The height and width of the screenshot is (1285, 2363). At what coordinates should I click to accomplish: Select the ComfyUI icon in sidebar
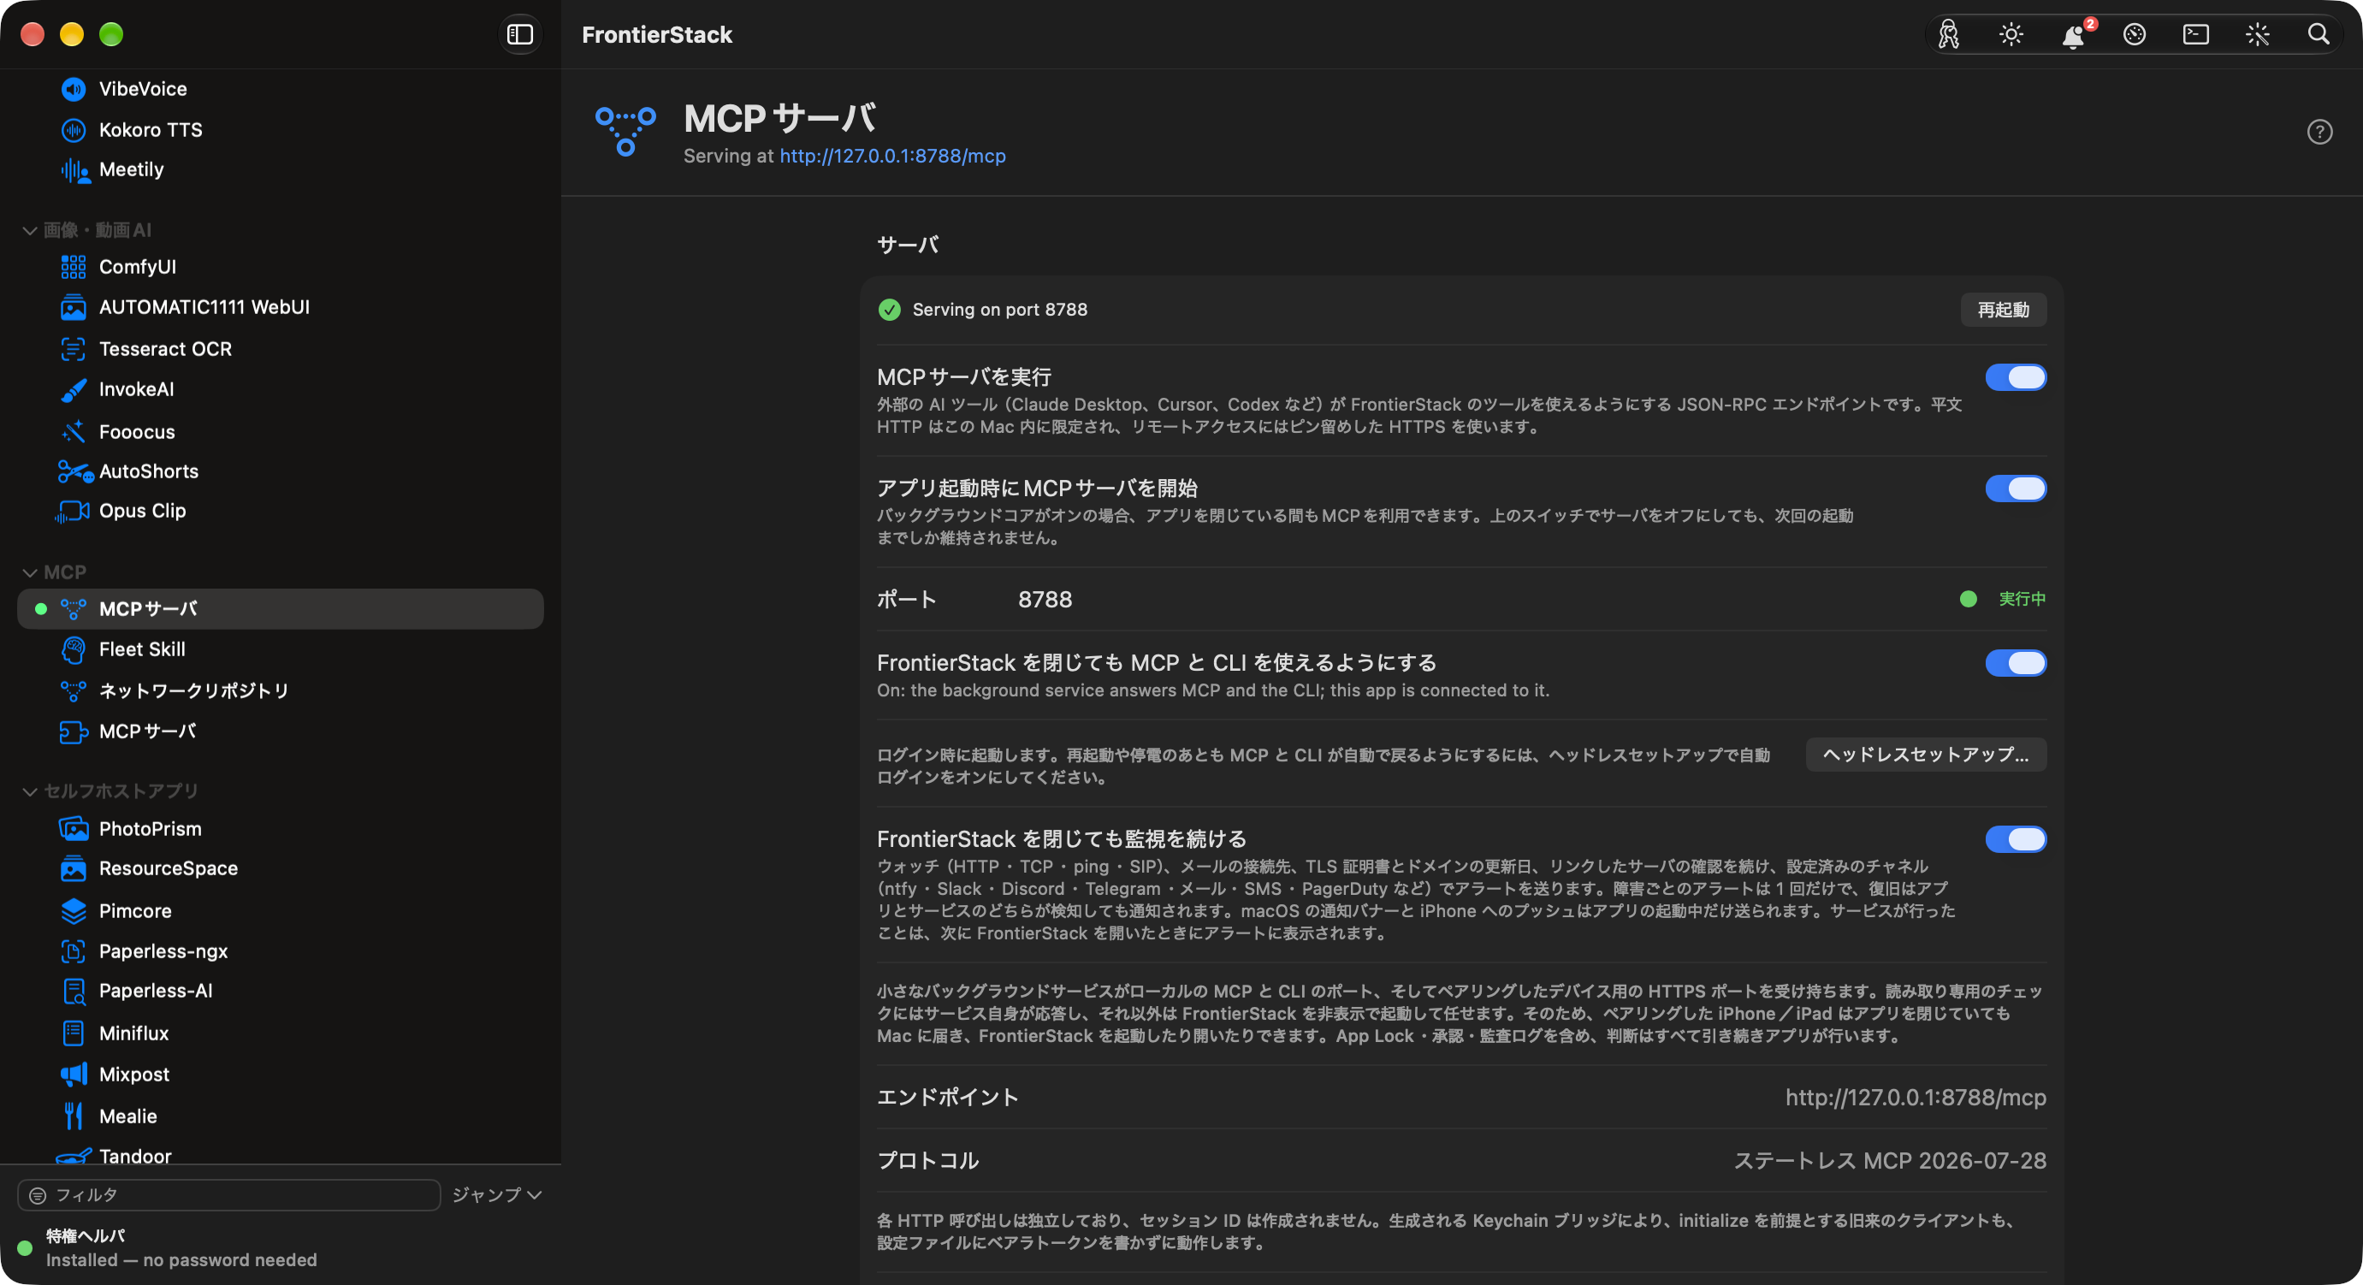74,267
